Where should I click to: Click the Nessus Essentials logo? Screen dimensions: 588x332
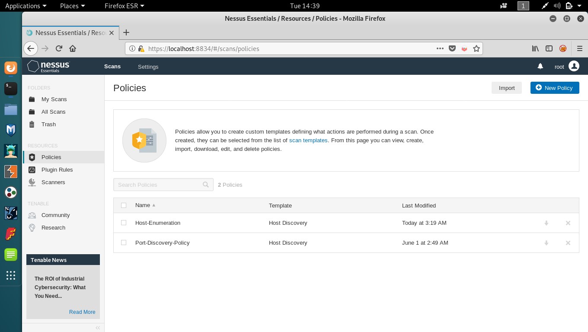[48, 66]
